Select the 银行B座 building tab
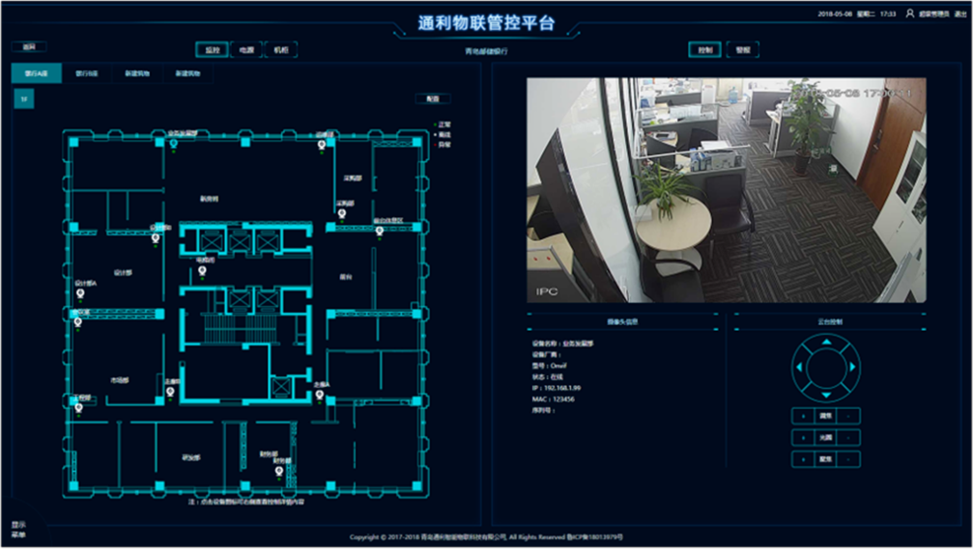This screenshot has height=549, width=973. point(86,73)
